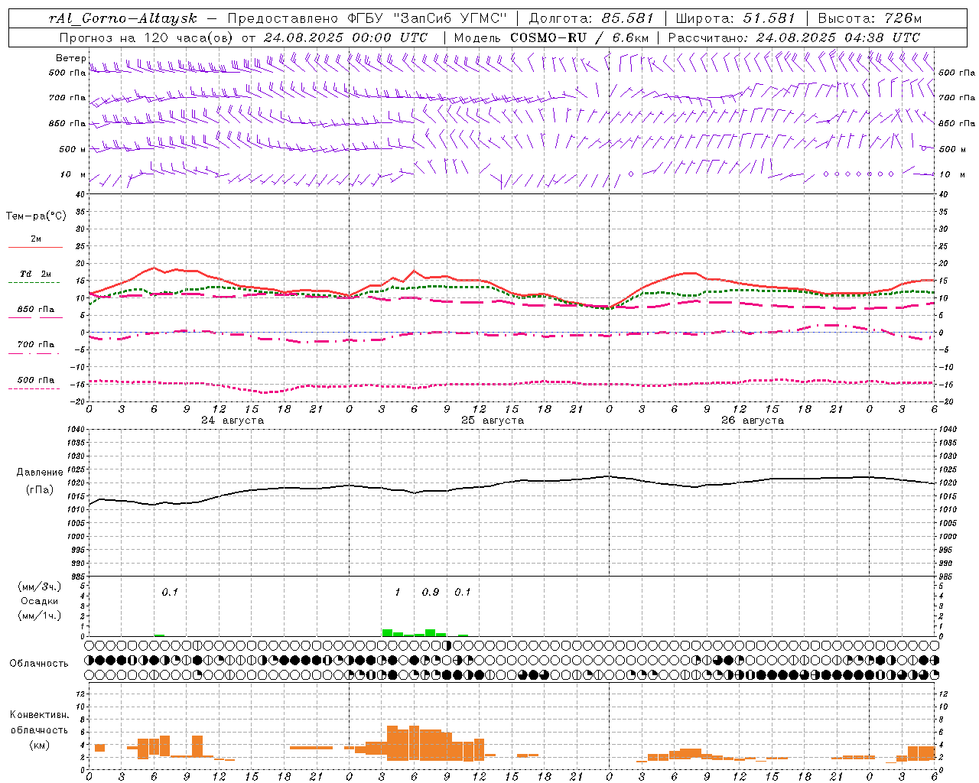Click the 0.1 precipitation value on 24 августа
The image size is (979, 783).
170,592
